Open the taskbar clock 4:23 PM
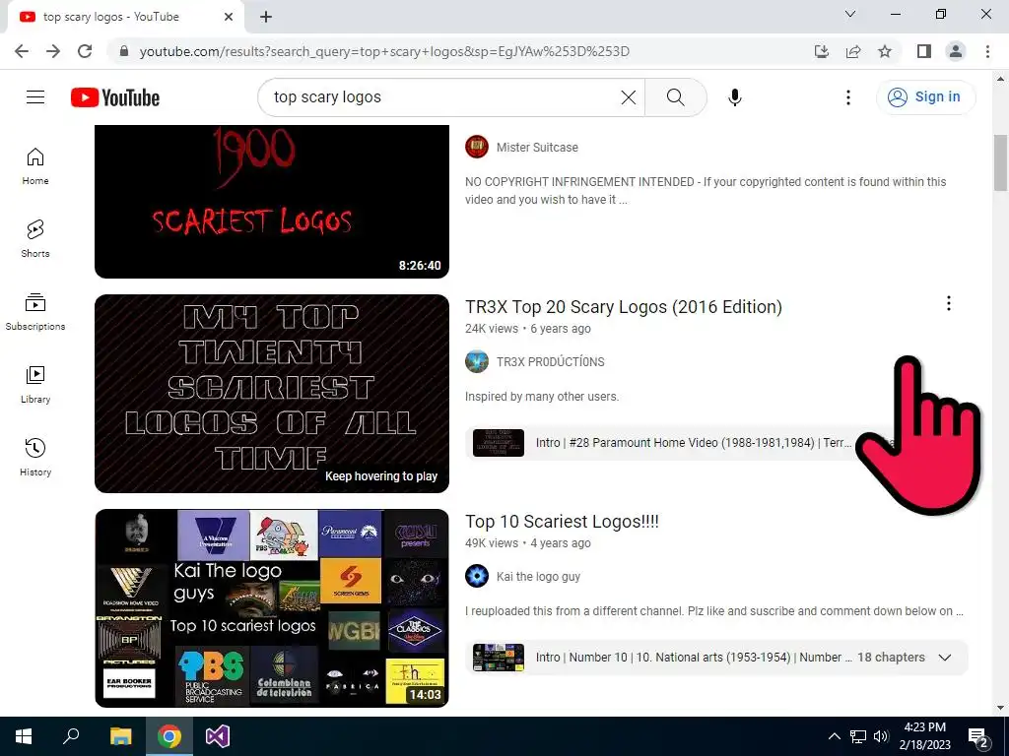This screenshot has width=1009, height=756. coord(924,736)
